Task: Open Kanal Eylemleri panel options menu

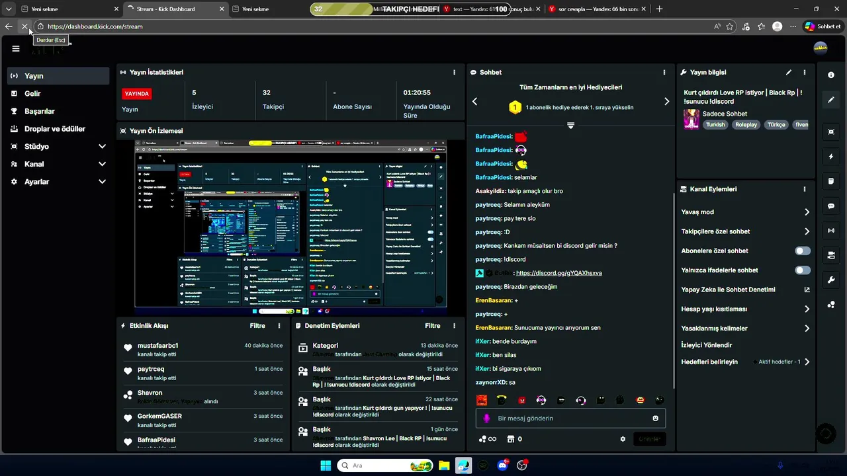Action: (x=805, y=189)
